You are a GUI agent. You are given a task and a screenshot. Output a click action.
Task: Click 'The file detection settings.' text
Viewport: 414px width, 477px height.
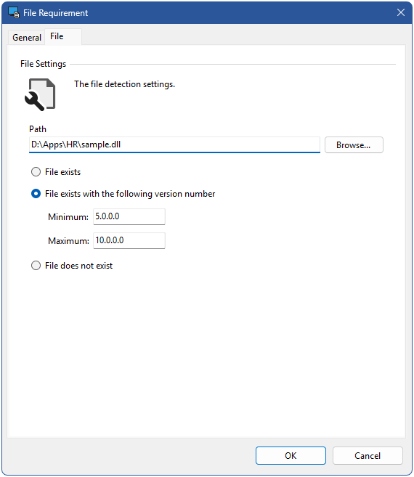click(x=124, y=84)
